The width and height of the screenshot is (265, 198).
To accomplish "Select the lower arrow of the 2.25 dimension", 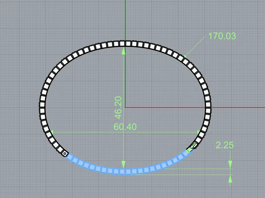I will [230, 179].
